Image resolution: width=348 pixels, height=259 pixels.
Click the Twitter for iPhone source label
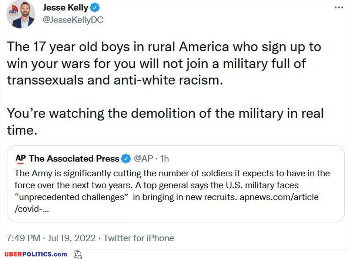click(x=139, y=238)
